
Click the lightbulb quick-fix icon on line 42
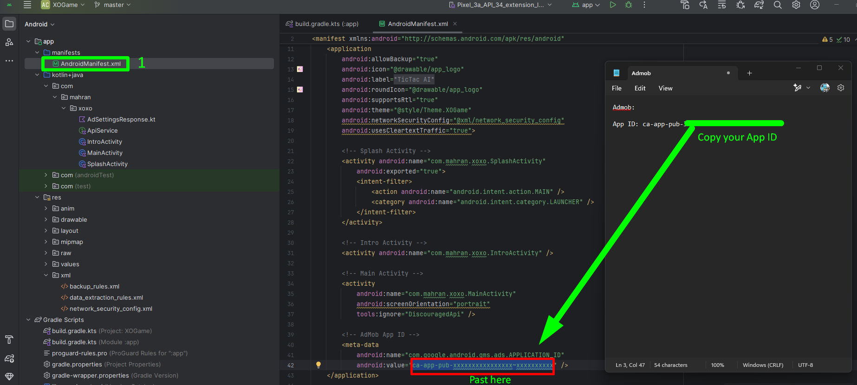pos(318,365)
